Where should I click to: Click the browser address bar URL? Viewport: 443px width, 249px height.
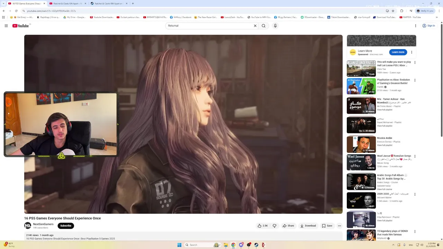click(x=51, y=11)
